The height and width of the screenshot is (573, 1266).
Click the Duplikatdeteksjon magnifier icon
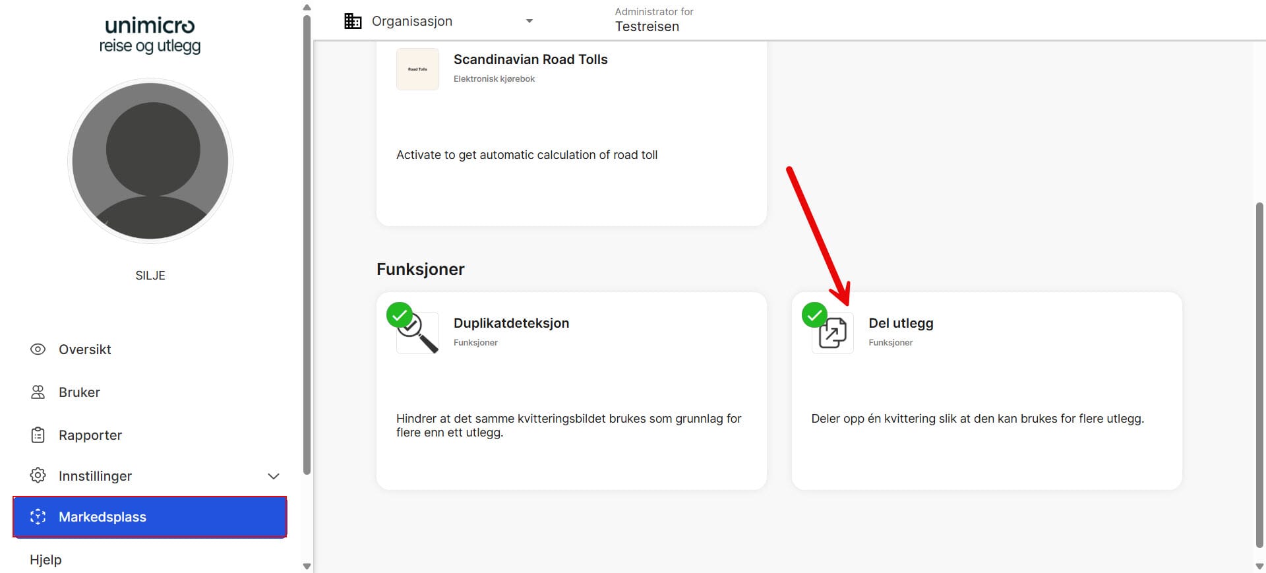(418, 334)
